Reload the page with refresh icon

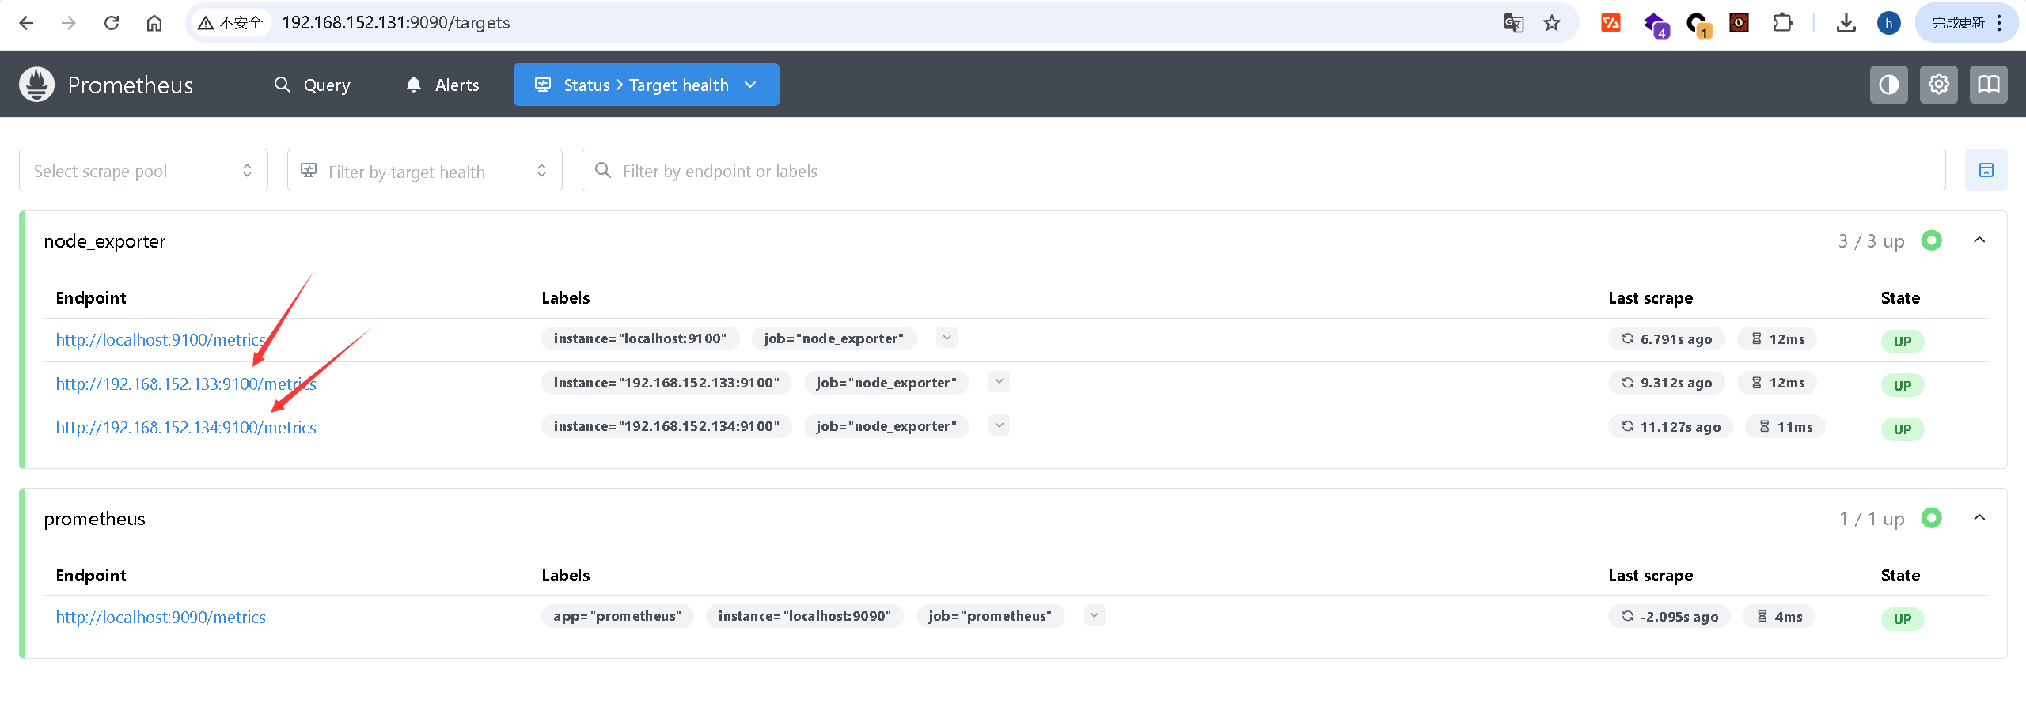pos(112,23)
